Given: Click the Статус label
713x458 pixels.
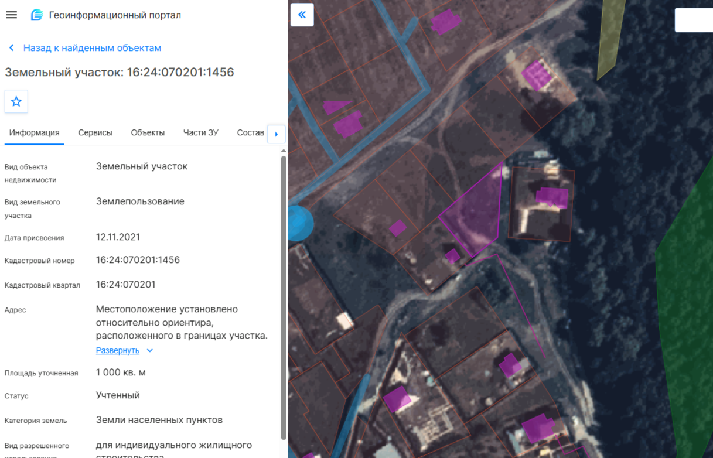Looking at the screenshot, I should tap(16, 396).
